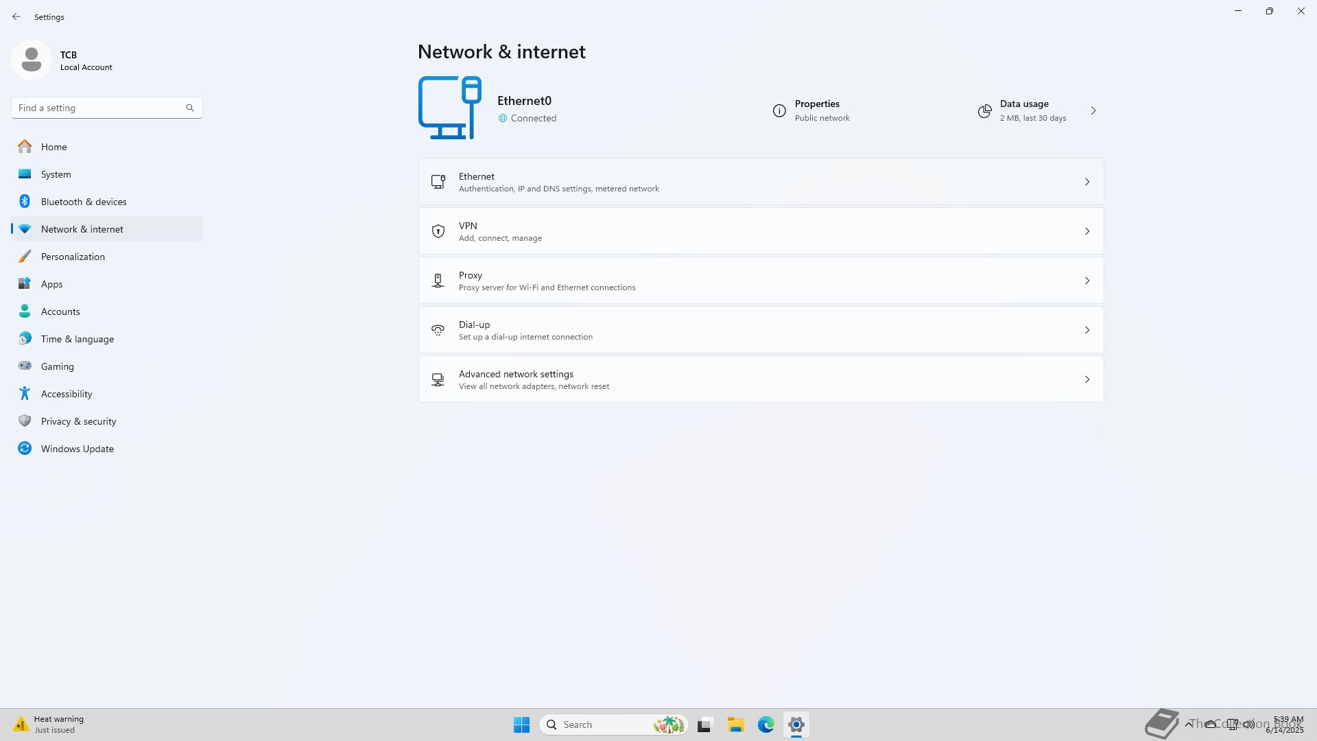Screen dimensions: 1317x741
Task: Click the Properties info icon
Action: 779,110
